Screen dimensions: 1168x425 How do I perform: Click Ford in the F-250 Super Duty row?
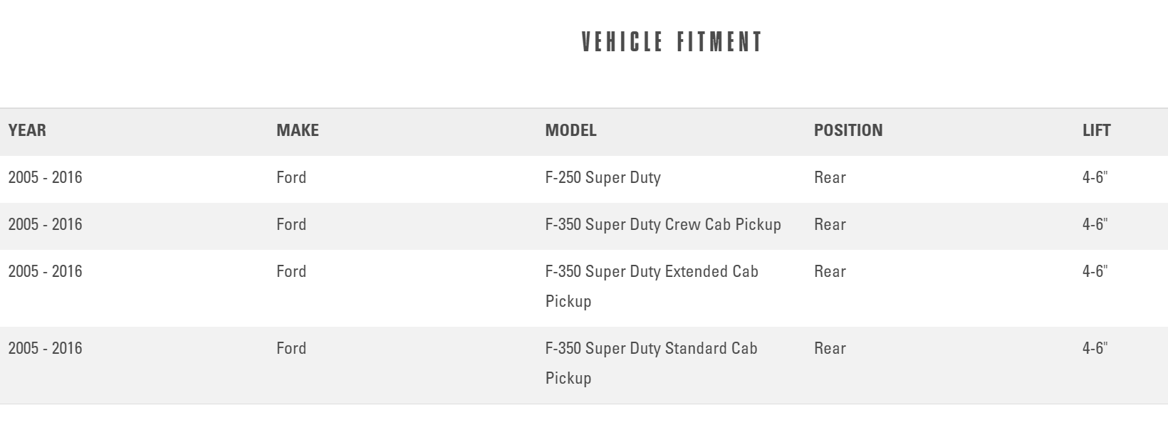click(x=291, y=177)
